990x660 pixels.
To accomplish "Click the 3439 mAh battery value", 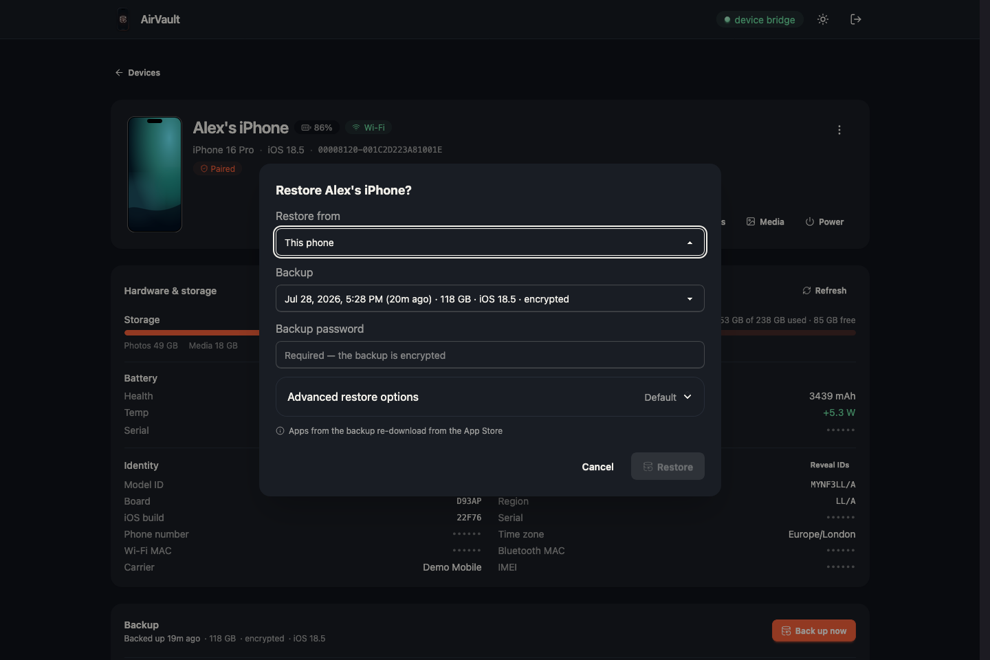I will (833, 396).
